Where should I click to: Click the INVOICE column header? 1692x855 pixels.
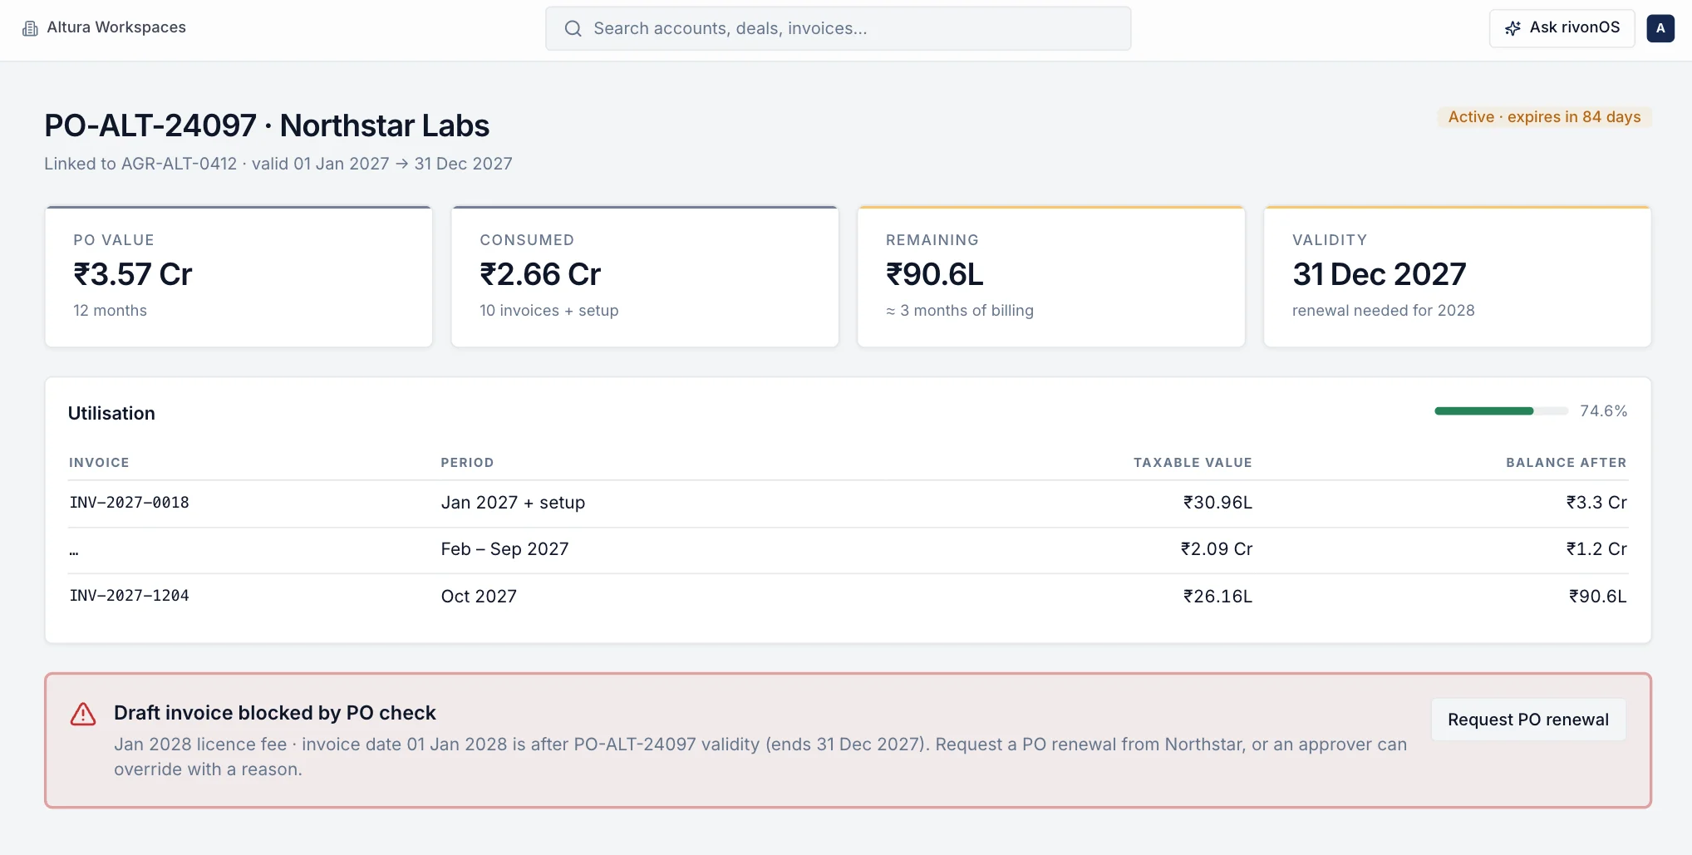pos(99,463)
